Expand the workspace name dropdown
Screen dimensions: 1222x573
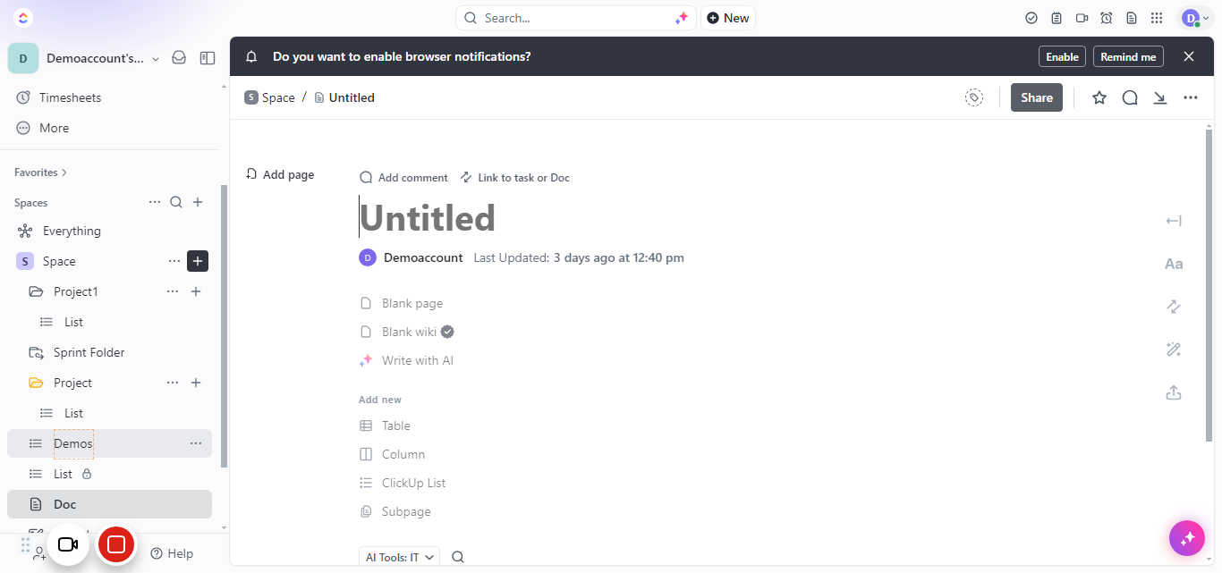[156, 59]
